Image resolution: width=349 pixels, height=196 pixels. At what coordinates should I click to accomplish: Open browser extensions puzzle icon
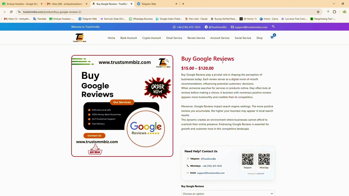tap(335, 12)
